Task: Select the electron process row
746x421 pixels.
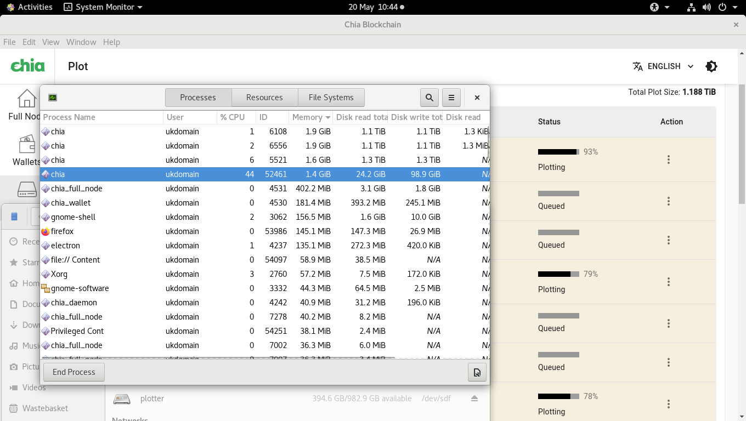Action: [x=265, y=246]
